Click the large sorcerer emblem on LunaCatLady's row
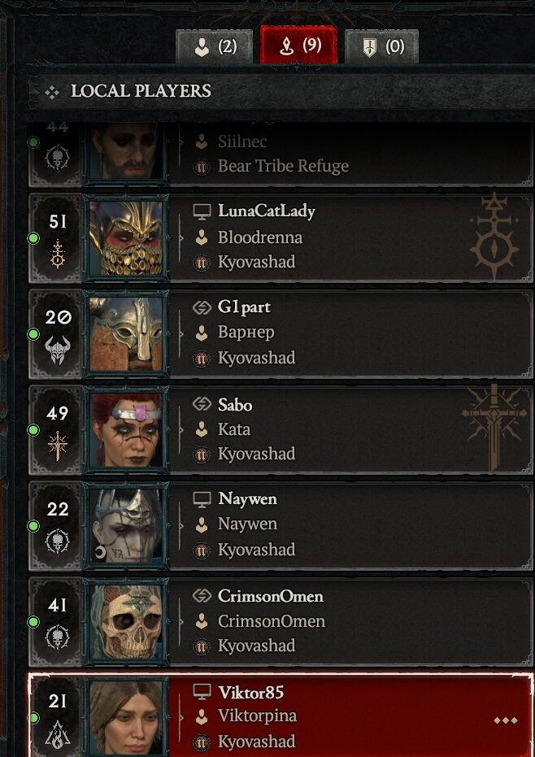 494,237
